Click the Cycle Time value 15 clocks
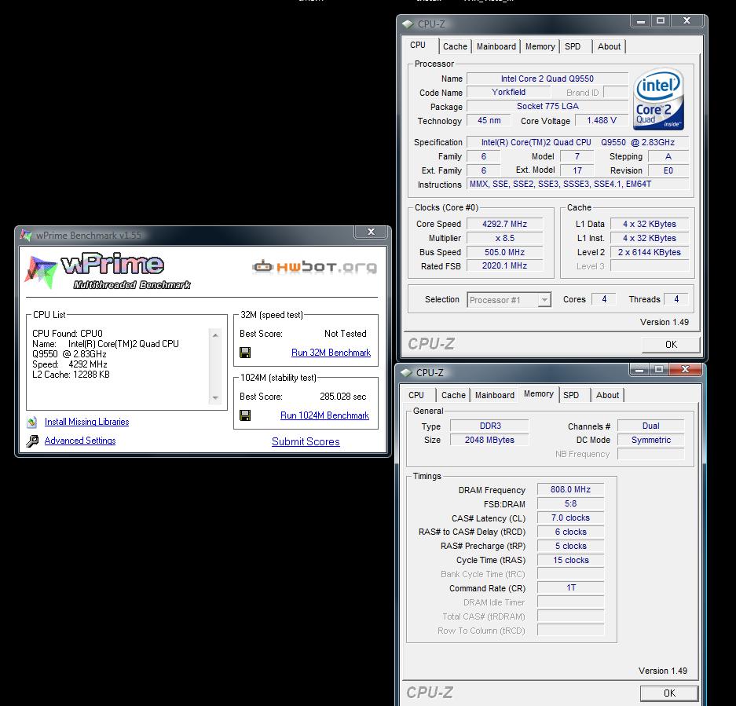 [570, 560]
